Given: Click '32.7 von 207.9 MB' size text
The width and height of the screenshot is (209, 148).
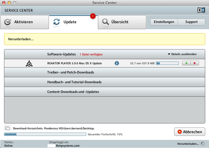Looking at the screenshot, I should tap(142, 63).
